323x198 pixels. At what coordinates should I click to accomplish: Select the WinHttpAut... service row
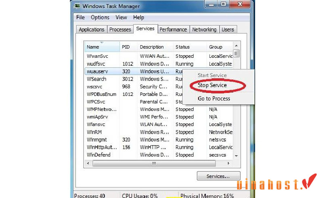[x=159, y=147]
